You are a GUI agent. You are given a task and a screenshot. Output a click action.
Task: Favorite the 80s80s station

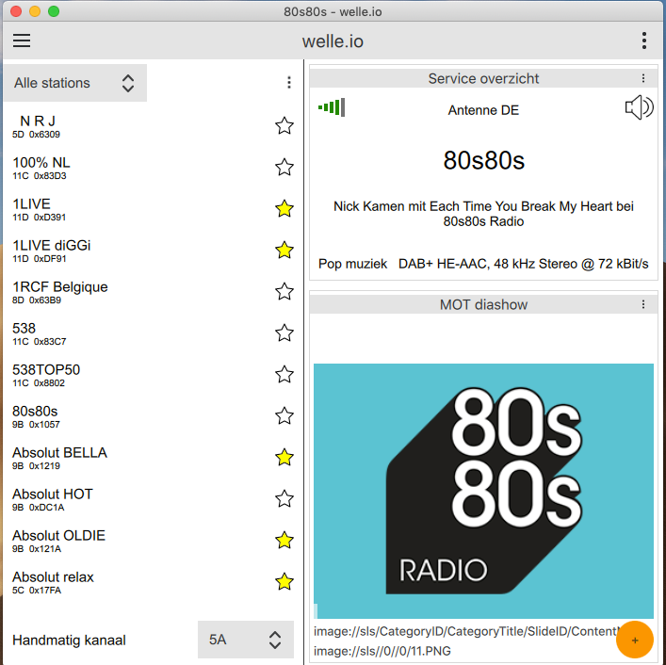coord(284,415)
